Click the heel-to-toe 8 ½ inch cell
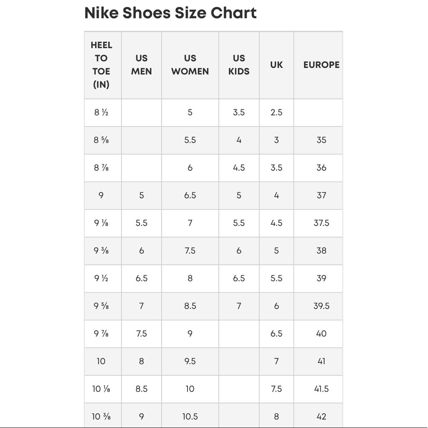The image size is (428, 428). 101,112
